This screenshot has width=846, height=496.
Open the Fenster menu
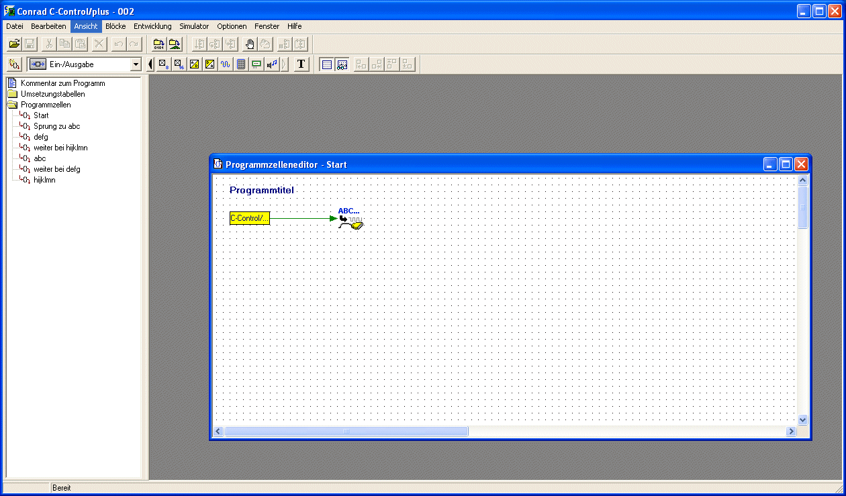pyautogui.click(x=267, y=26)
